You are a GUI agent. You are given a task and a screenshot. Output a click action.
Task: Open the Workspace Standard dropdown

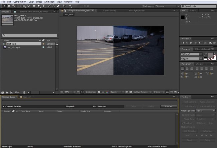167,6
